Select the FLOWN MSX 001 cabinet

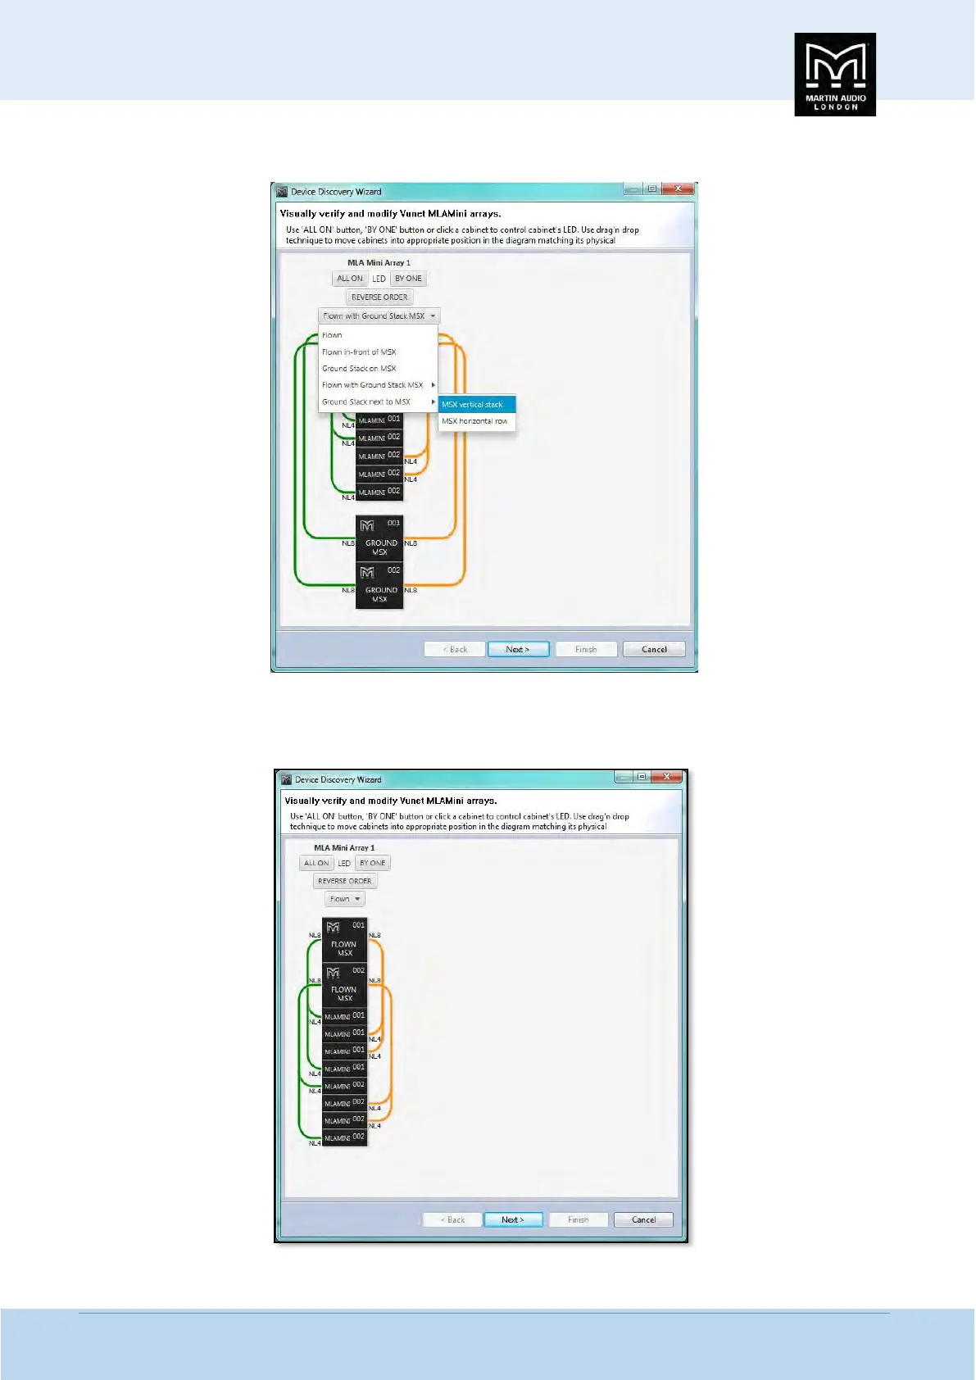[x=344, y=939]
